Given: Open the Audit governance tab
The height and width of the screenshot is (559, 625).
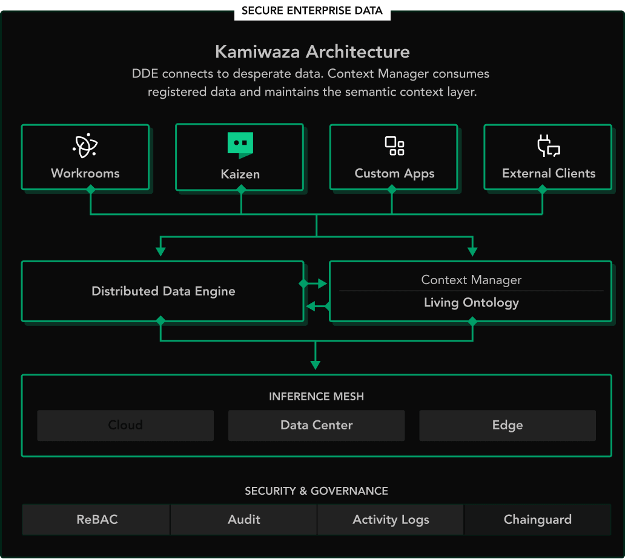Looking at the screenshot, I should point(243,520).
